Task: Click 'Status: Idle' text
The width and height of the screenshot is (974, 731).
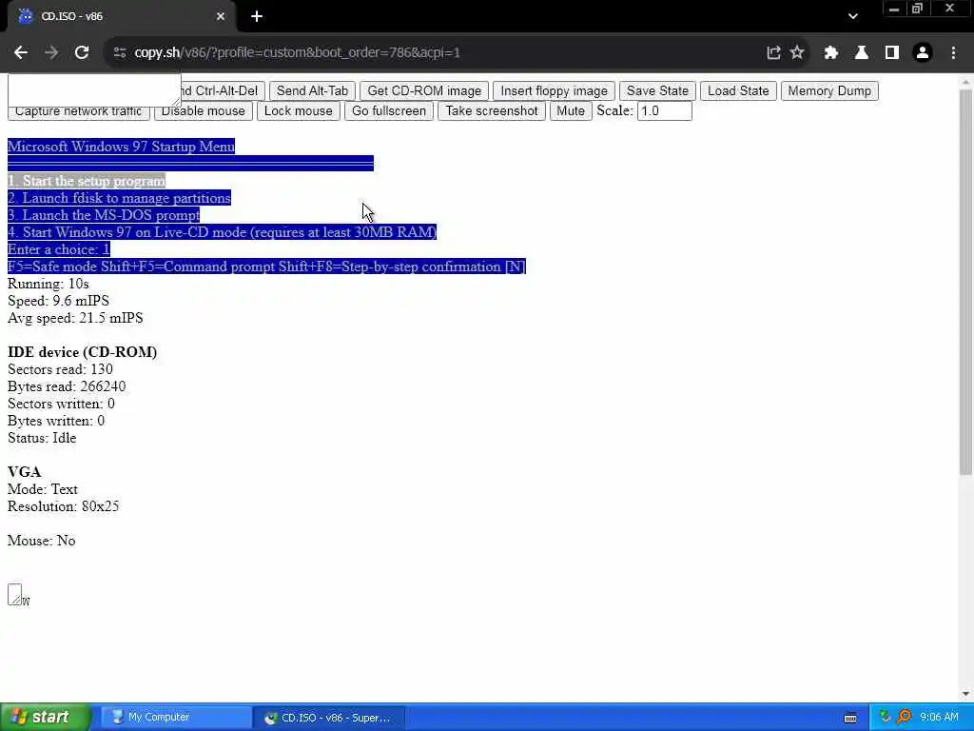Action: pyautogui.click(x=42, y=438)
